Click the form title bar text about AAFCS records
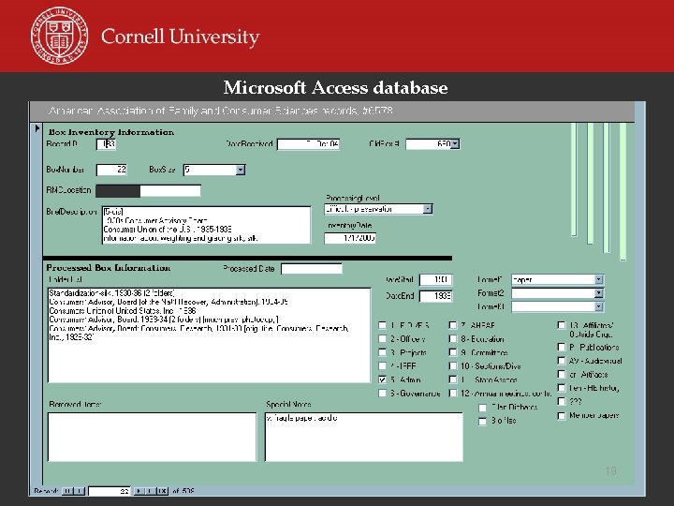Viewport: 674px width, 506px height. (x=221, y=111)
